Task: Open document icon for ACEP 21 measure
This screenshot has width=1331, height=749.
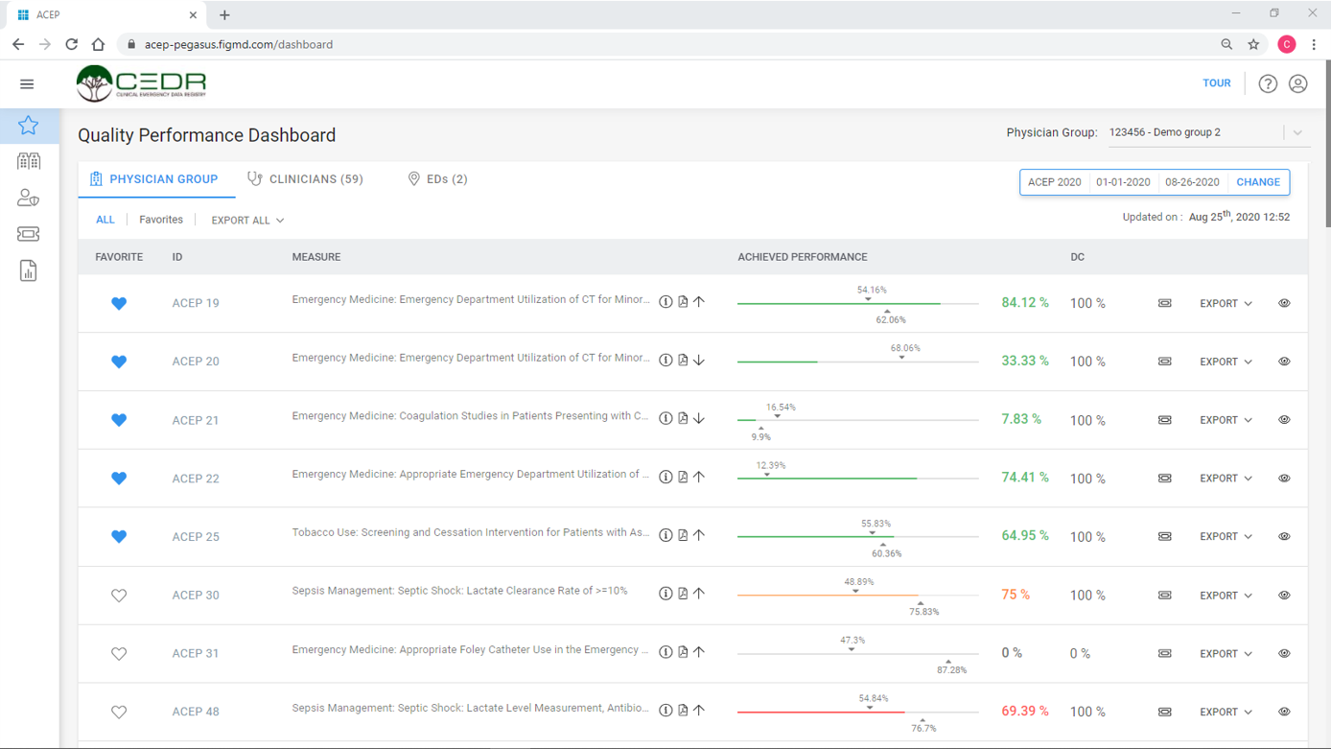Action: point(683,419)
